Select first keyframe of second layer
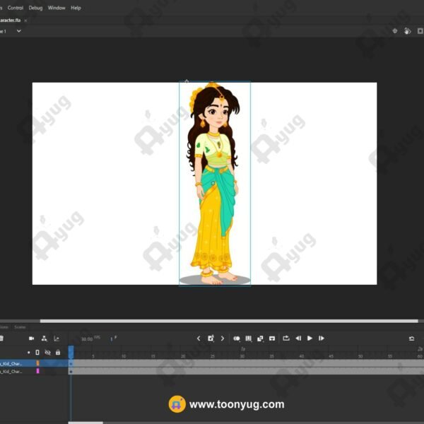Screen dimensions: 424x424 pos(71,372)
